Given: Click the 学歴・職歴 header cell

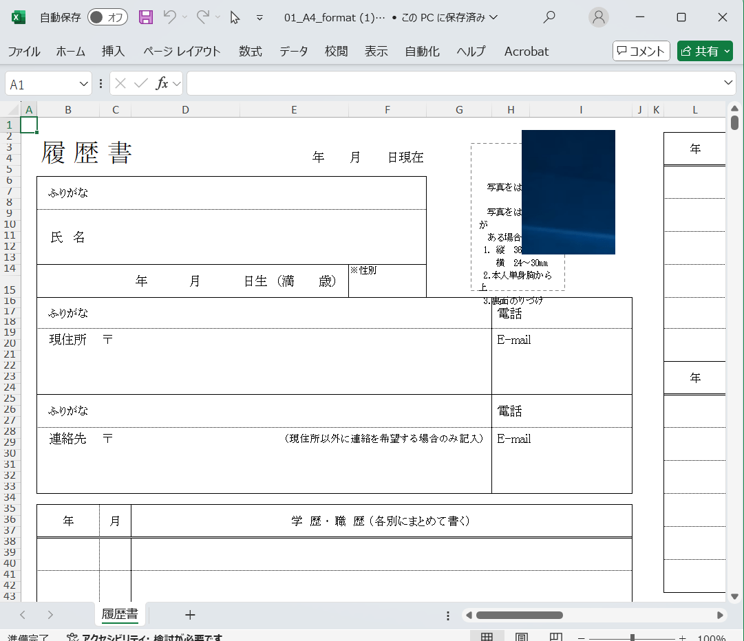Looking at the screenshot, I should [x=381, y=521].
